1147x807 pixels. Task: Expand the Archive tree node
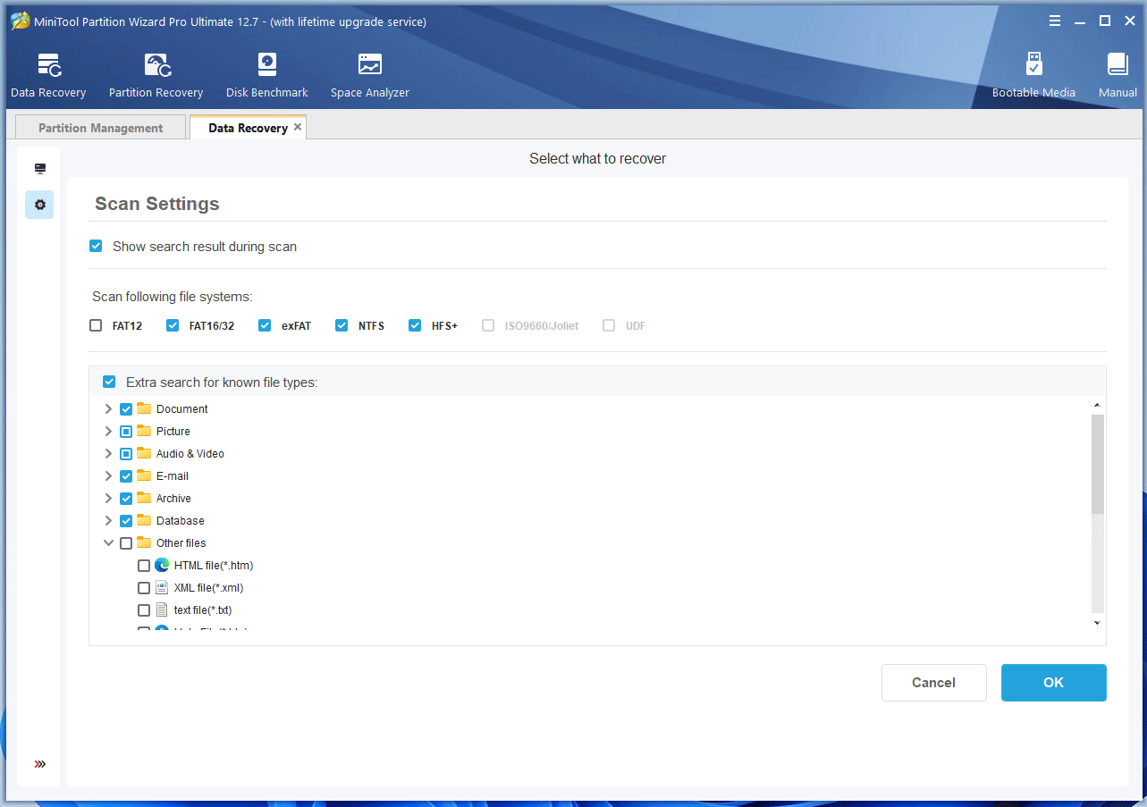[108, 498]
